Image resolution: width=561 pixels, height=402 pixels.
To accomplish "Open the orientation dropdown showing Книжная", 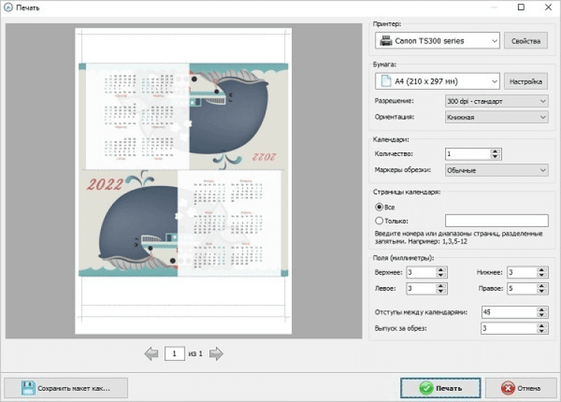I will click(x=497, y=117).
